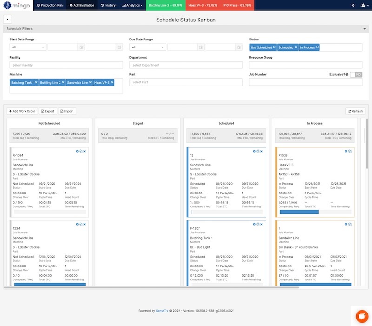The image size is (372, 326).
Task: Delete the F-1207 card using X icon
Action: (x=261, y=224)
